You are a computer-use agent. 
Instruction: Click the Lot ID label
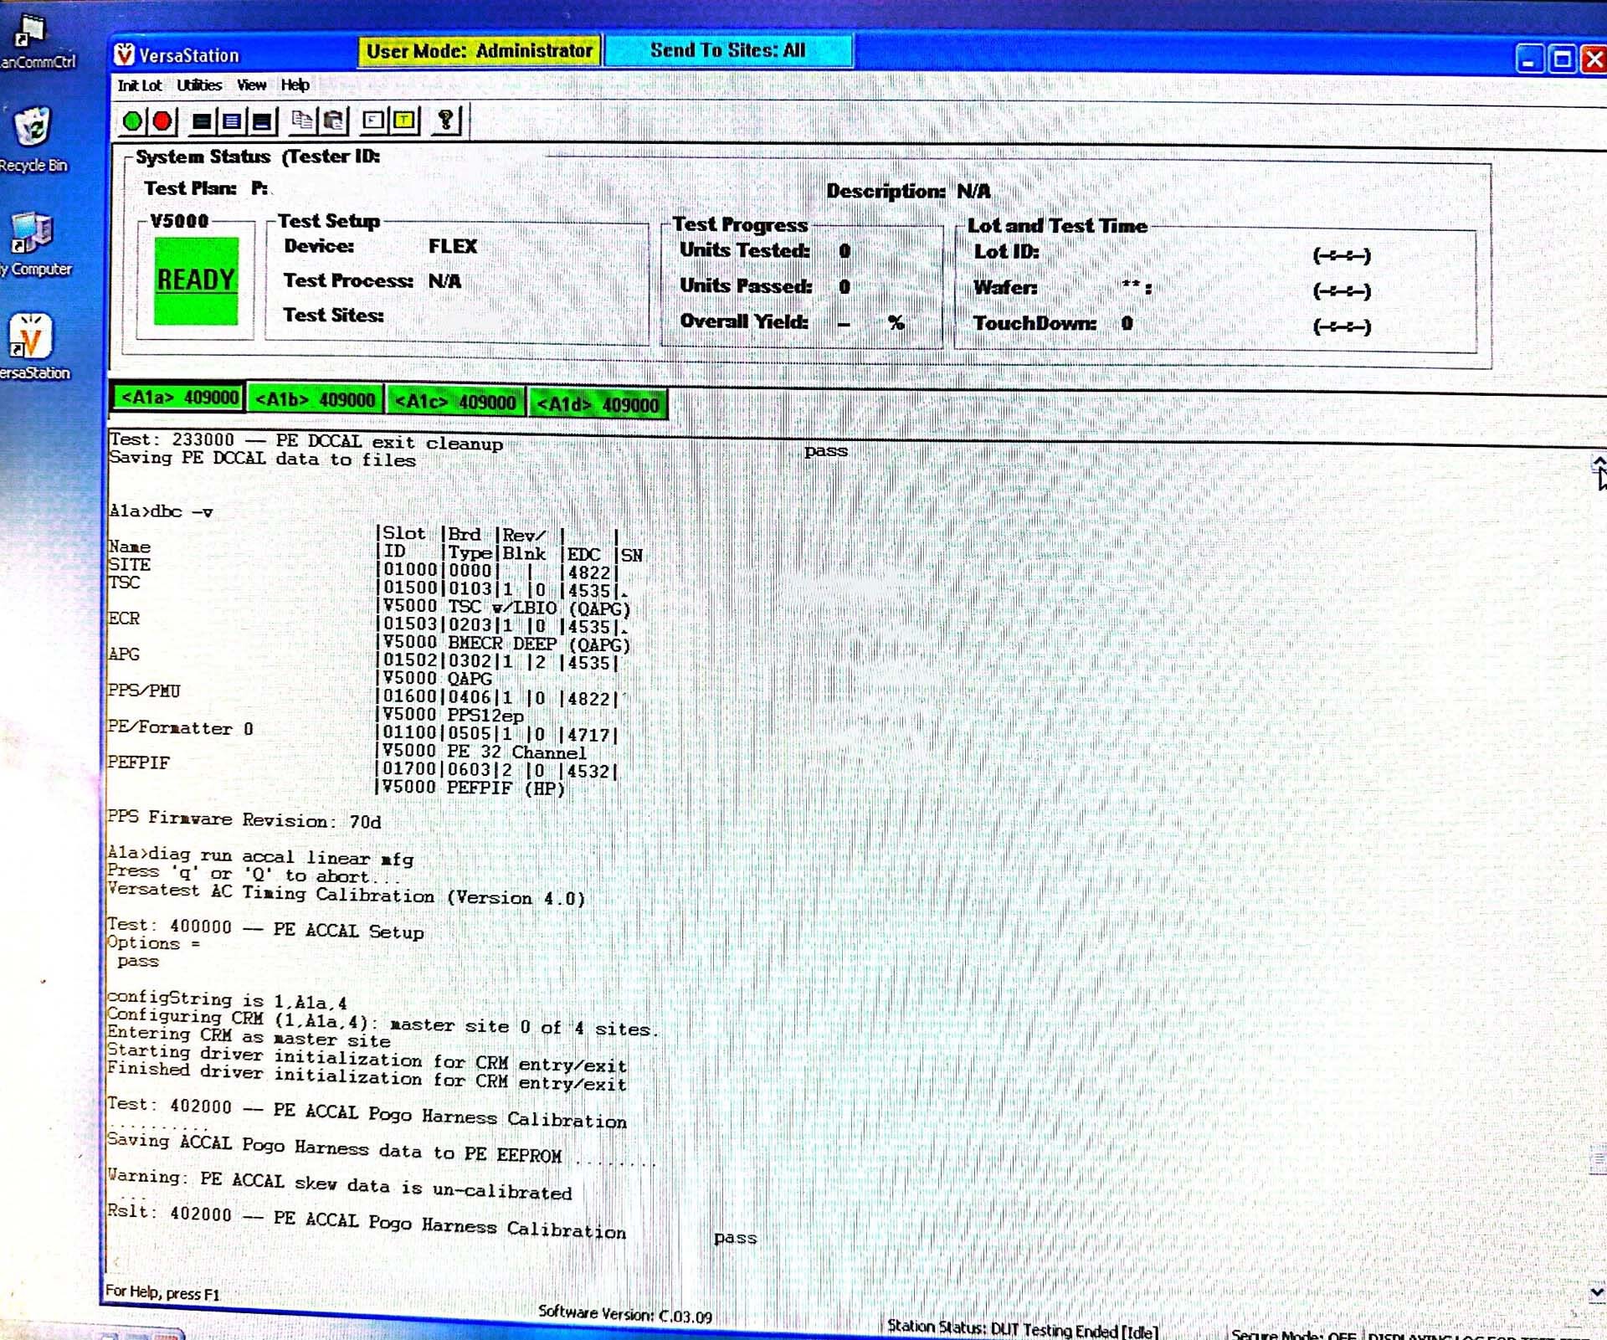[x=1006, y=251]
